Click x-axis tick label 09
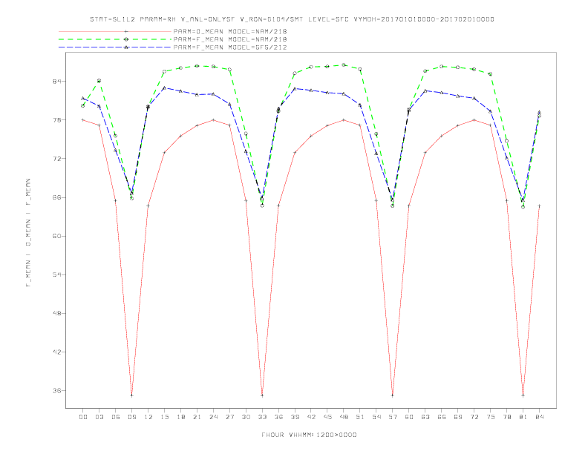Image resolution: width=588 pixels, height=454 pixels. point(131,417)
